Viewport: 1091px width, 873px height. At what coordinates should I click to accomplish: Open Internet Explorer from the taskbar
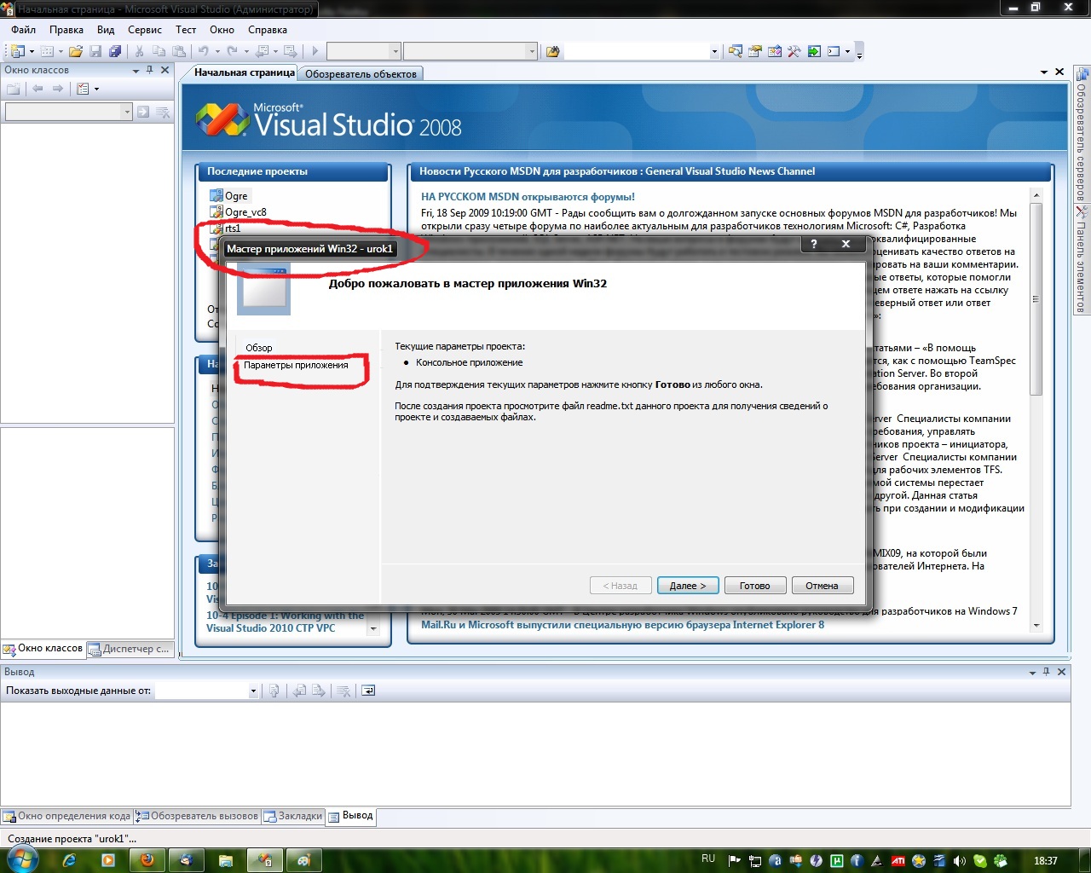(70, 860)
